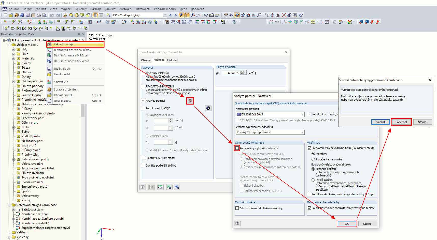The width and height of the screenshot is (437, 240).
Task: Open the Soubor menu
Action: click(x=14, y=9)
